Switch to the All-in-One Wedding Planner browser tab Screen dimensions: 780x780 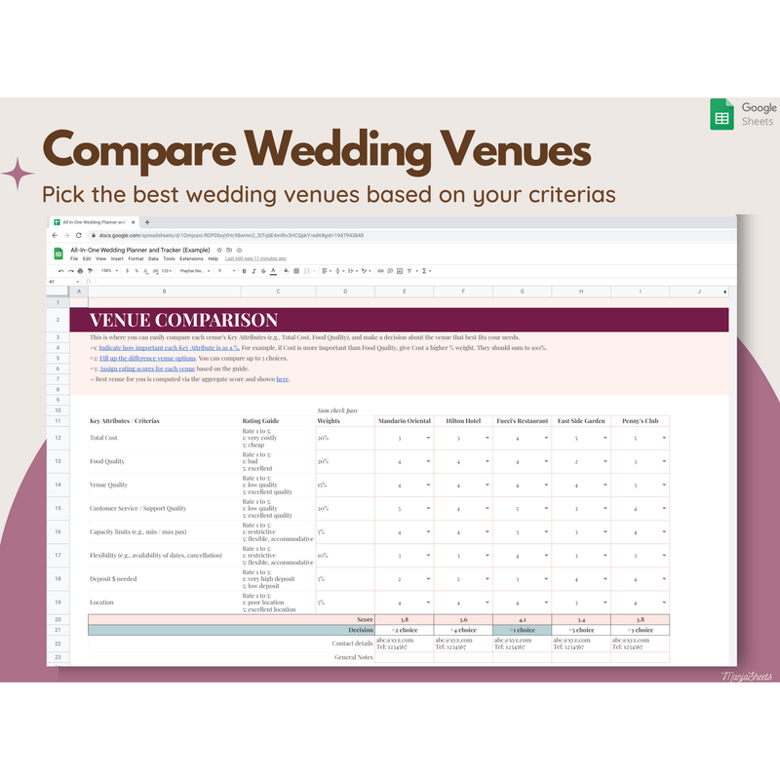coord(97,222)
